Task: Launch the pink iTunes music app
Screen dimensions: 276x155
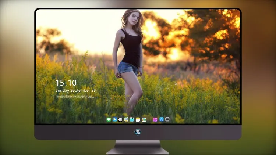Action: (x=155, y=119)
